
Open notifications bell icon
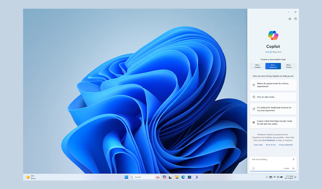(x=295, y=177)
